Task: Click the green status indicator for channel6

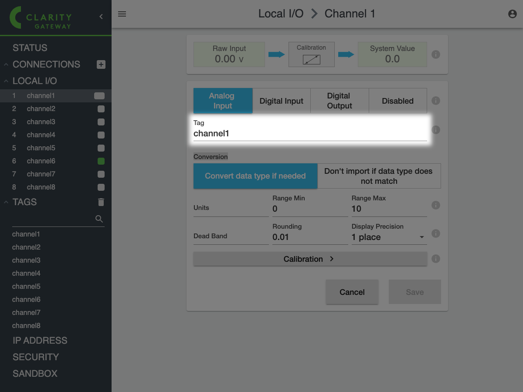Action: pos(101,161)
